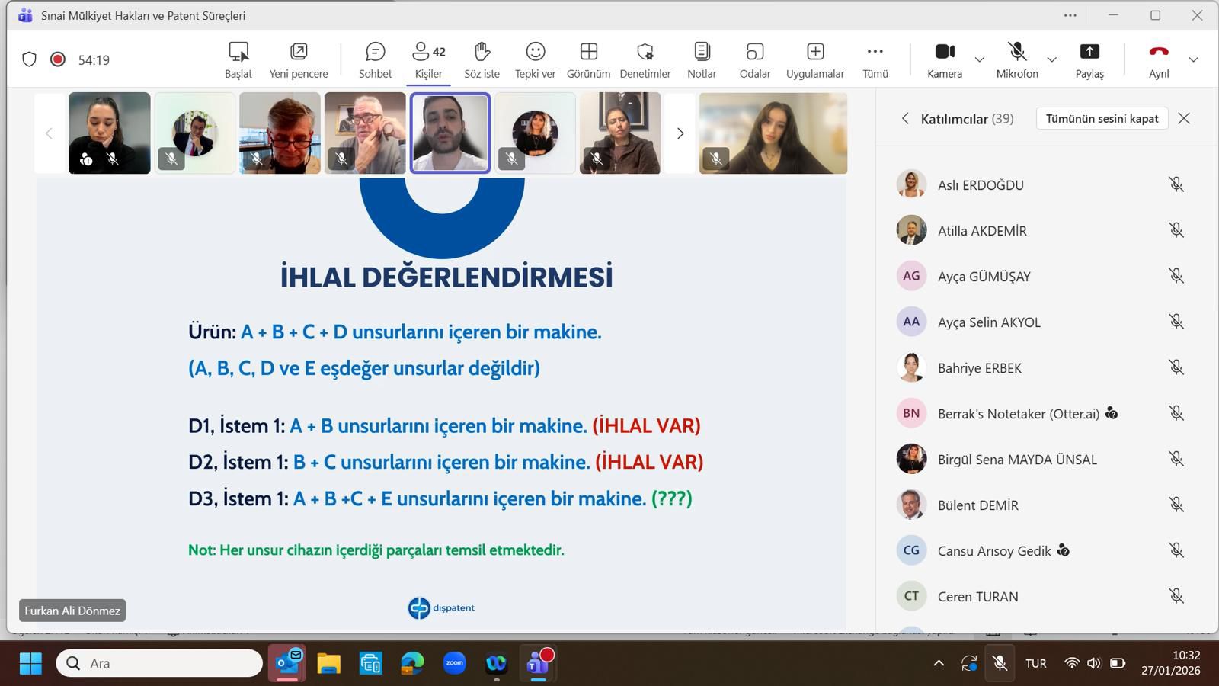
Task: Click Tümünün sesini kapat button
Action: click(1102, 118)
